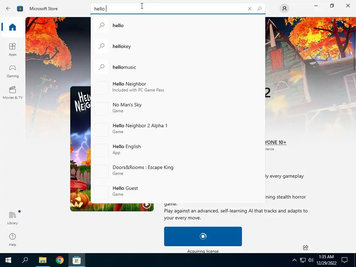Share this game with the share icon
The width and height of the screenshot is (356, 267).
point(306,248)
